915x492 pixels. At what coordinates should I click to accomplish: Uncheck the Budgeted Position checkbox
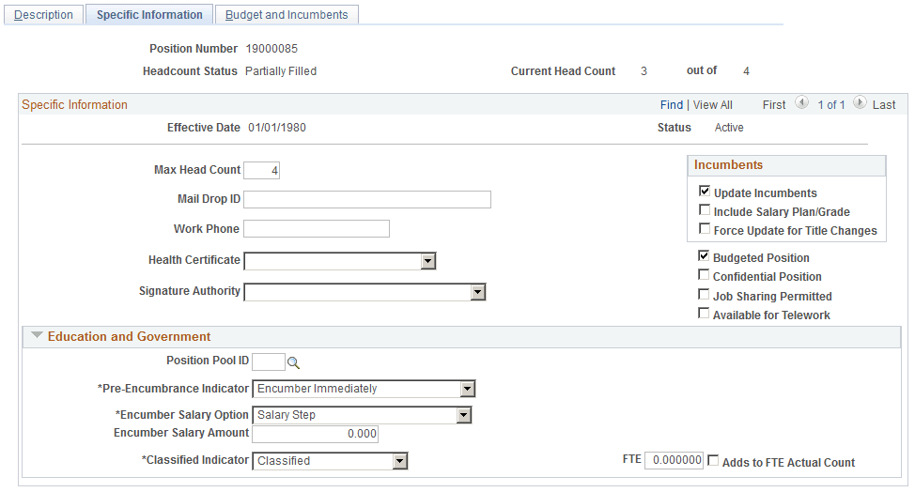pyautogui.click(x=705, y=257)
